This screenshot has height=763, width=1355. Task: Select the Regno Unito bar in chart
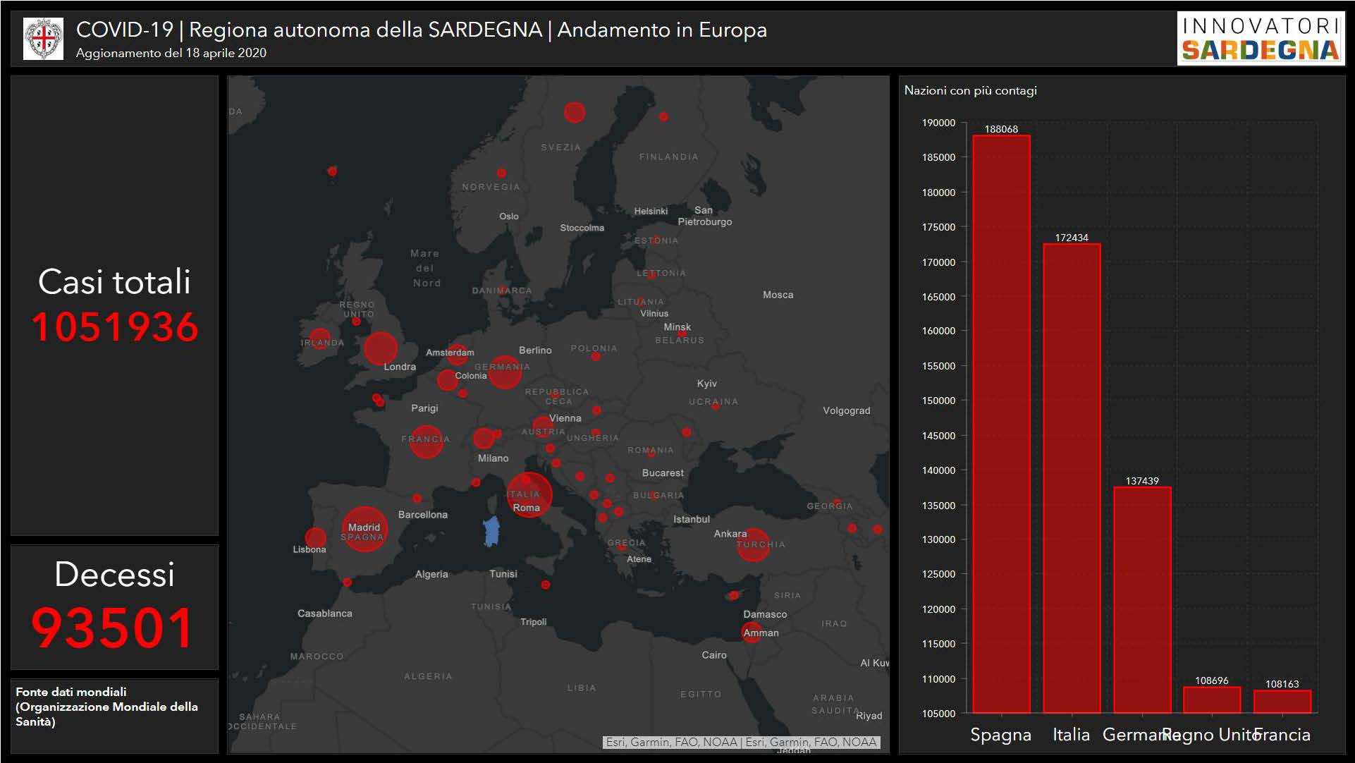click(x=1212, y=700)
